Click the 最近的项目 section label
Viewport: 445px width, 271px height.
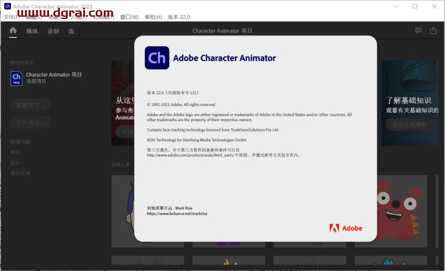22,63
